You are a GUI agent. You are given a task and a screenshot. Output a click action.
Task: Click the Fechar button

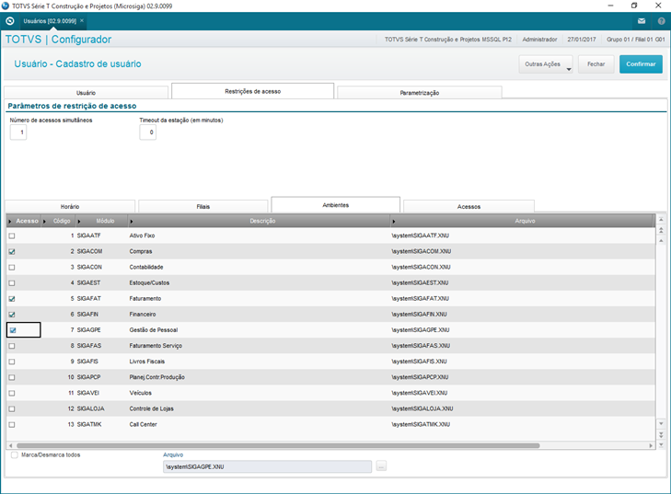[x=596, y=64]
